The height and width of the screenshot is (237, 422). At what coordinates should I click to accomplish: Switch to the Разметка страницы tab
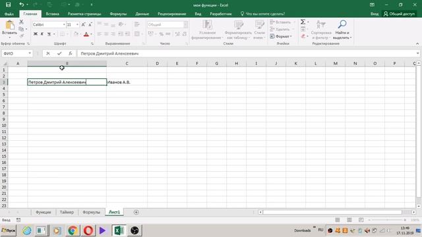pos(84,14)
